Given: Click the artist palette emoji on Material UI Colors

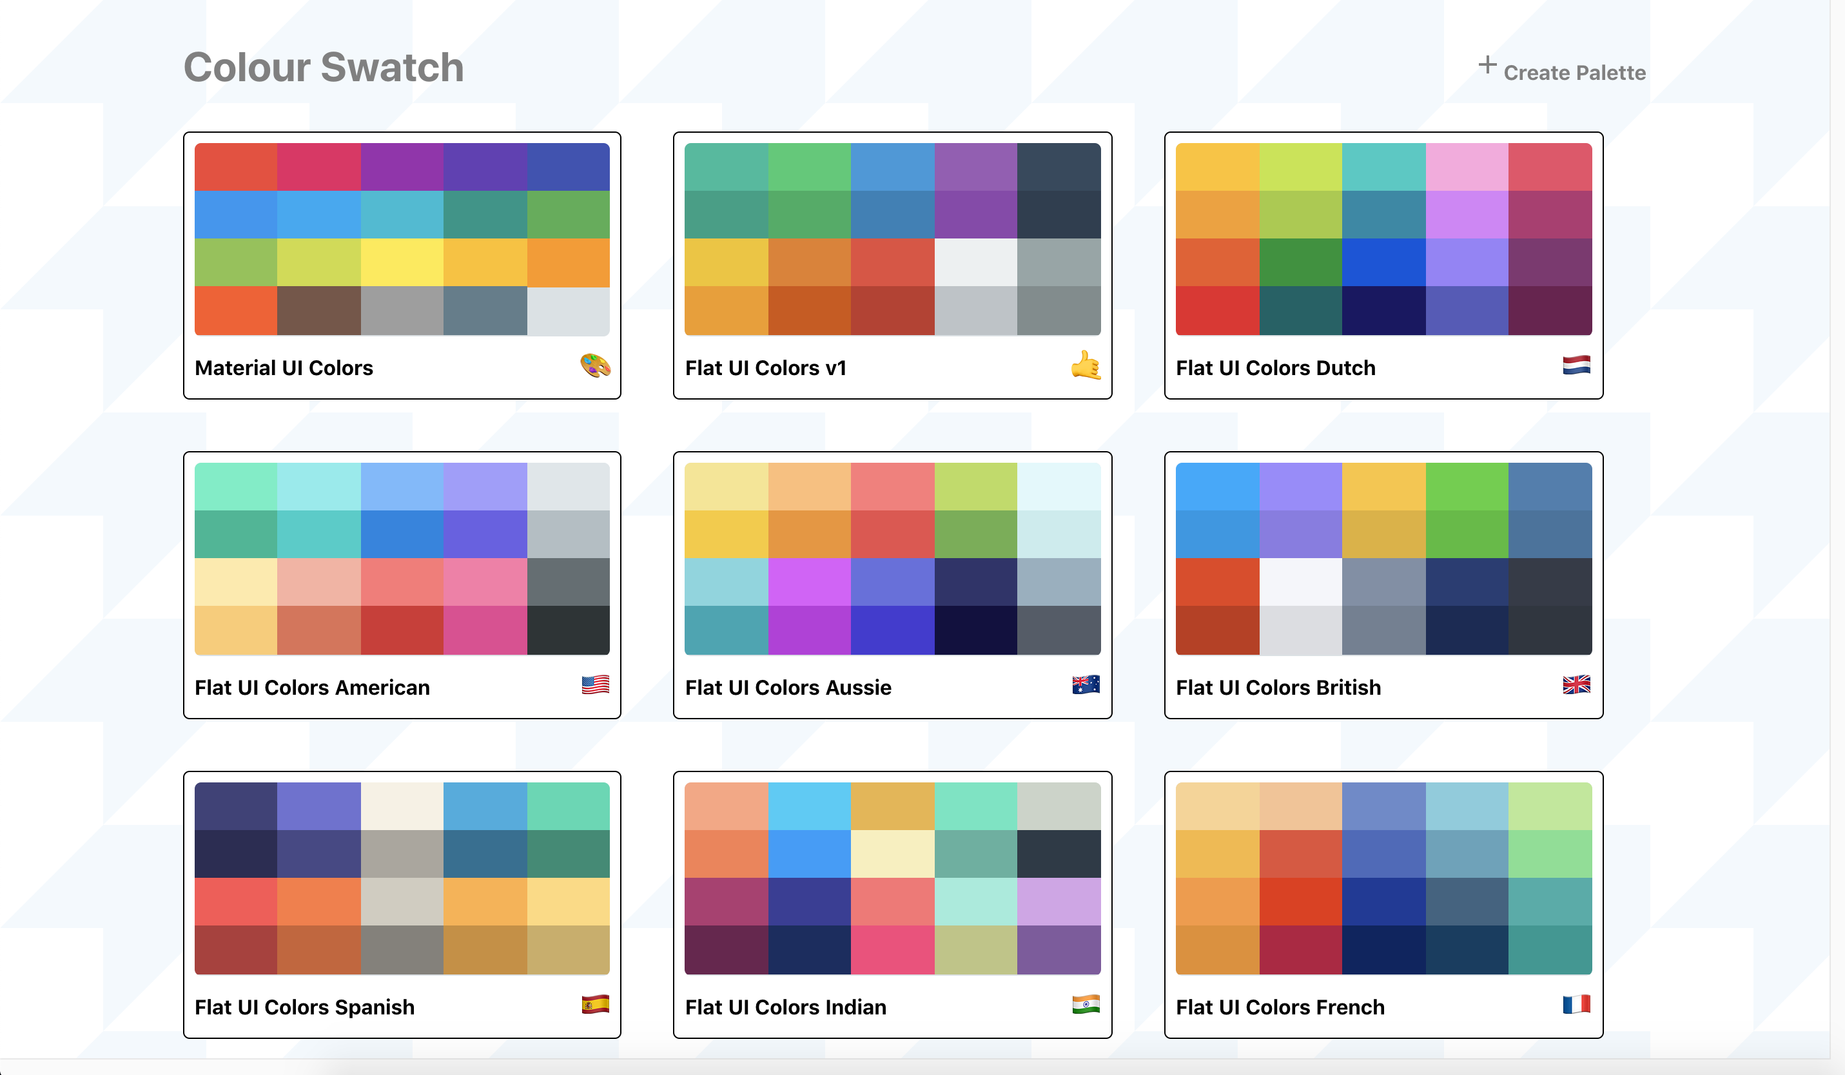Looking at the screenshot, I should pos(595,365).
